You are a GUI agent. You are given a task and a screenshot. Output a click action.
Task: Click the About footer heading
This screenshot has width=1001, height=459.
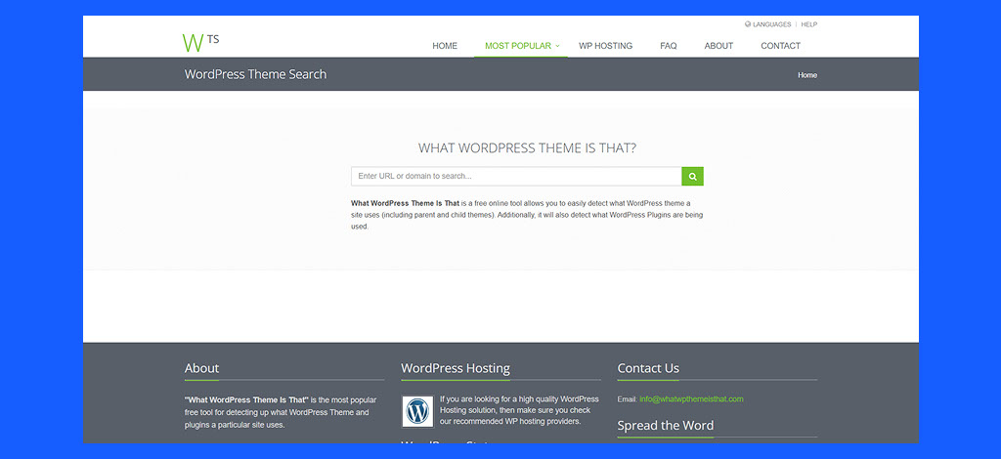201,368
